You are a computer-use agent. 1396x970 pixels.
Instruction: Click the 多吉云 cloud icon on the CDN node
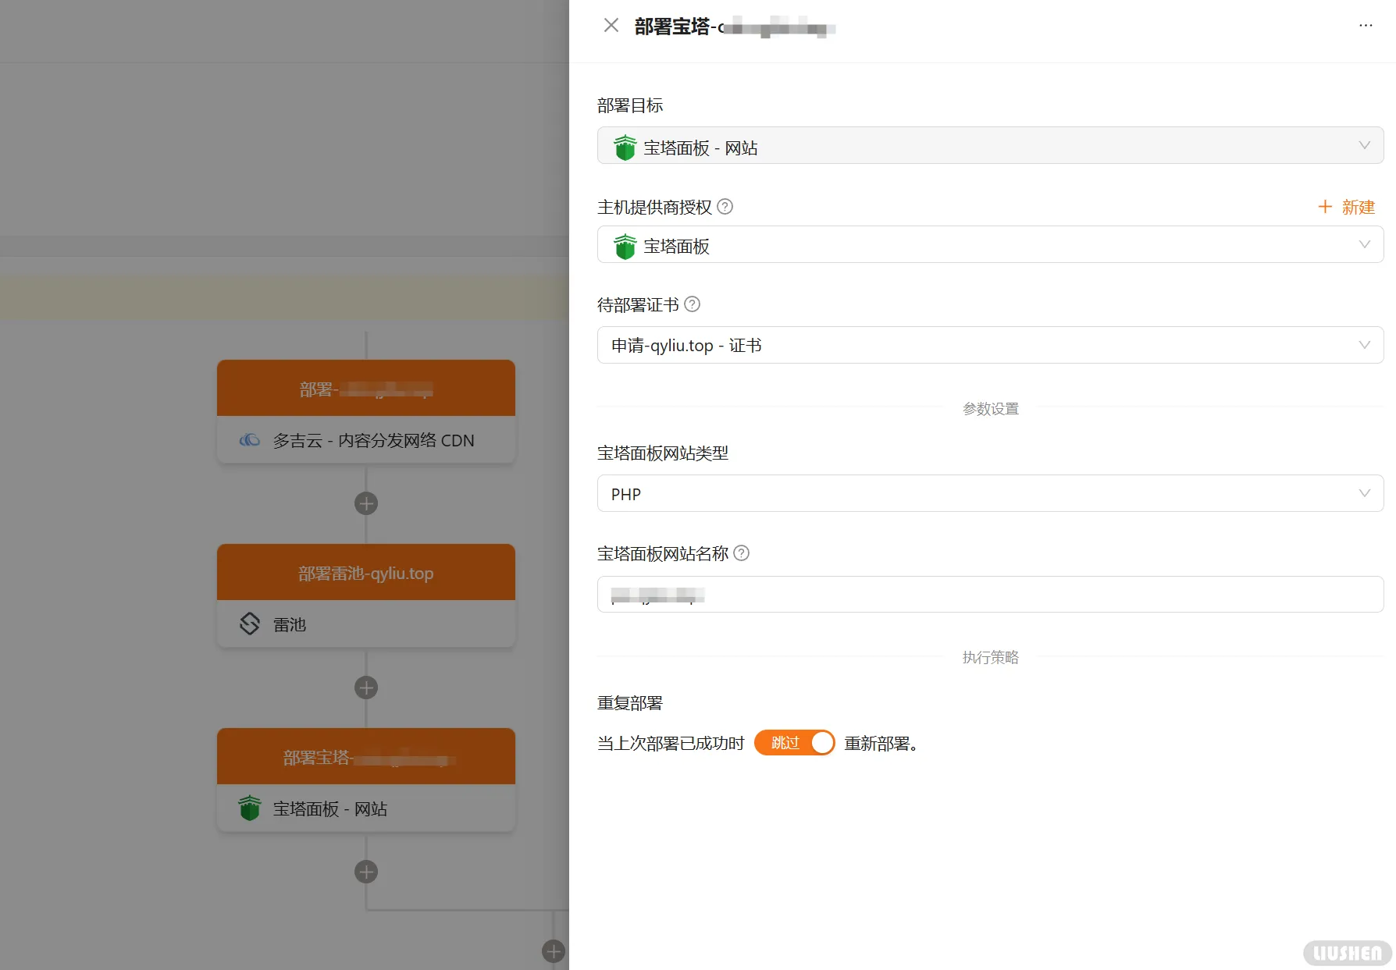250,440
